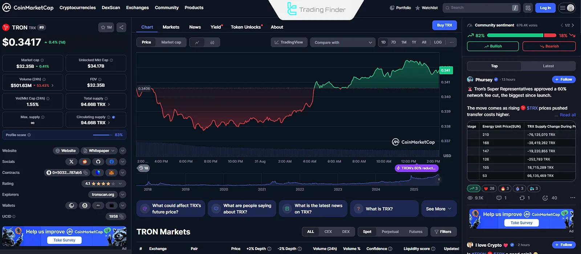
Task: Click the fire reaction on Phursey's post
Action: coord(505,188)
